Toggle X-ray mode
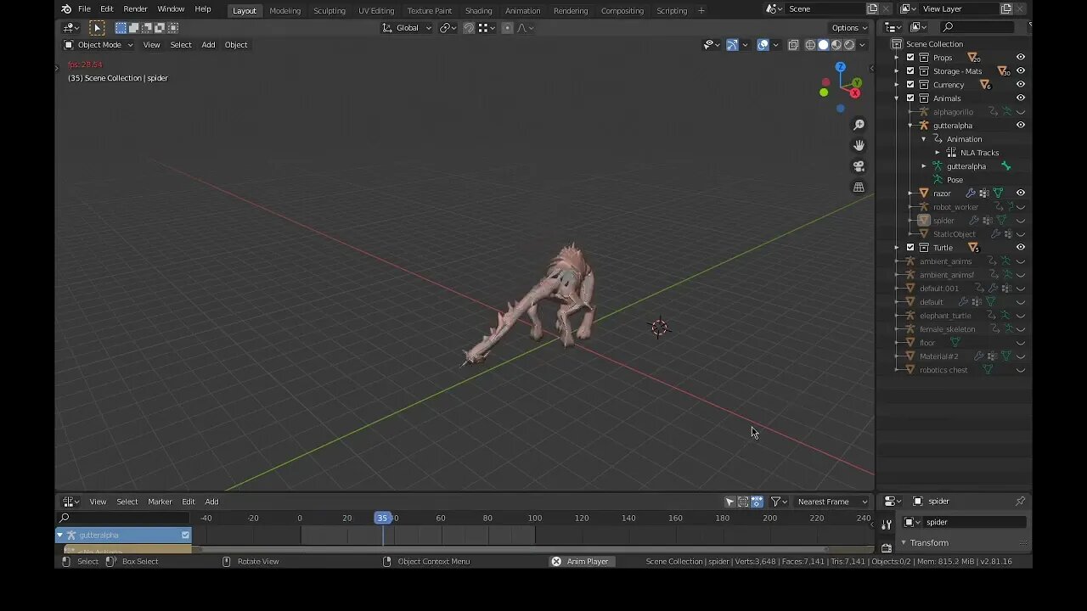Screen dimensions: 1087x611 pos(793,45)
